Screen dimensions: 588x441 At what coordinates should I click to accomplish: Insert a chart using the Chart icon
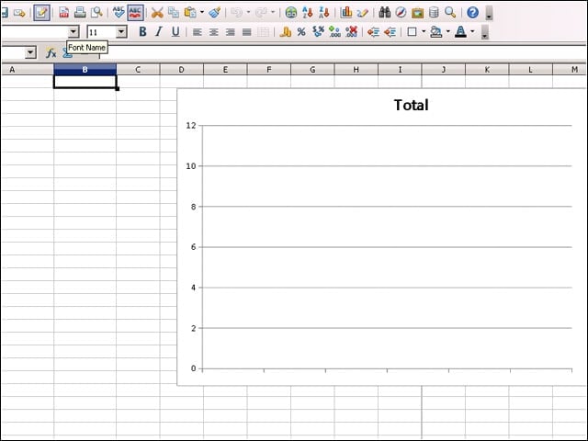[345, 13]
